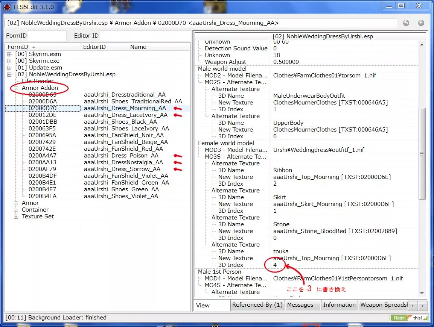Click the record view vertical scrollbar thumb

(422, 153)
